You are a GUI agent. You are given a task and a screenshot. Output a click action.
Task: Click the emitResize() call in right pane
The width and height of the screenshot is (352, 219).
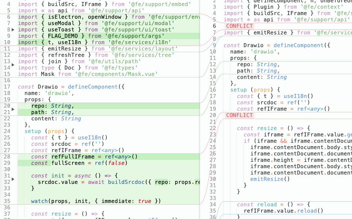click(270, 179)
